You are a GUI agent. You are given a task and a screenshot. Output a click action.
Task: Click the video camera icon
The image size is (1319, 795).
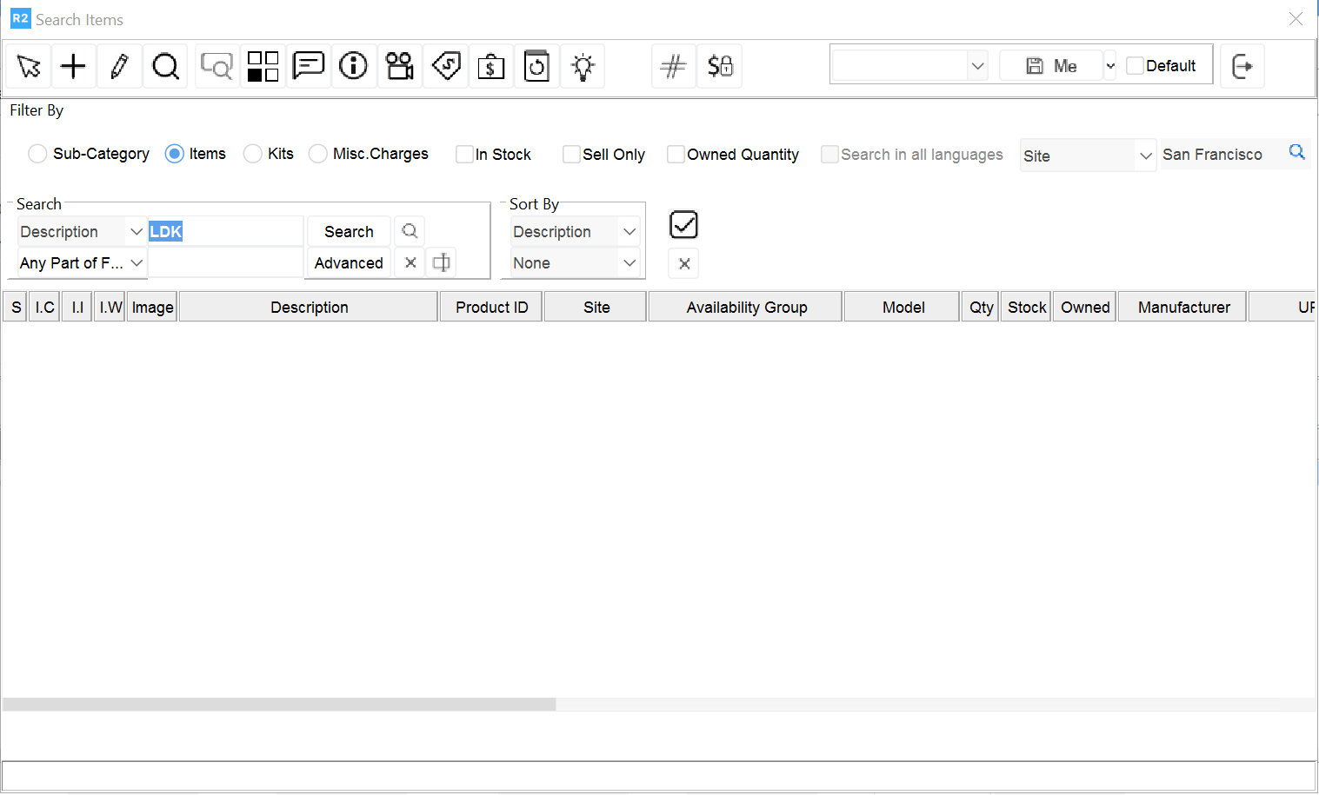(x=400, y=66)
